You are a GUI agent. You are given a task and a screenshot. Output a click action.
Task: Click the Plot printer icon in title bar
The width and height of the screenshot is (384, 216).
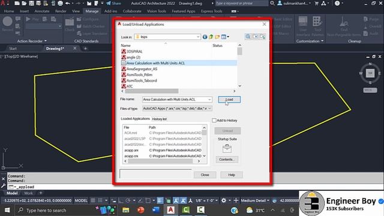click(60, 3)
